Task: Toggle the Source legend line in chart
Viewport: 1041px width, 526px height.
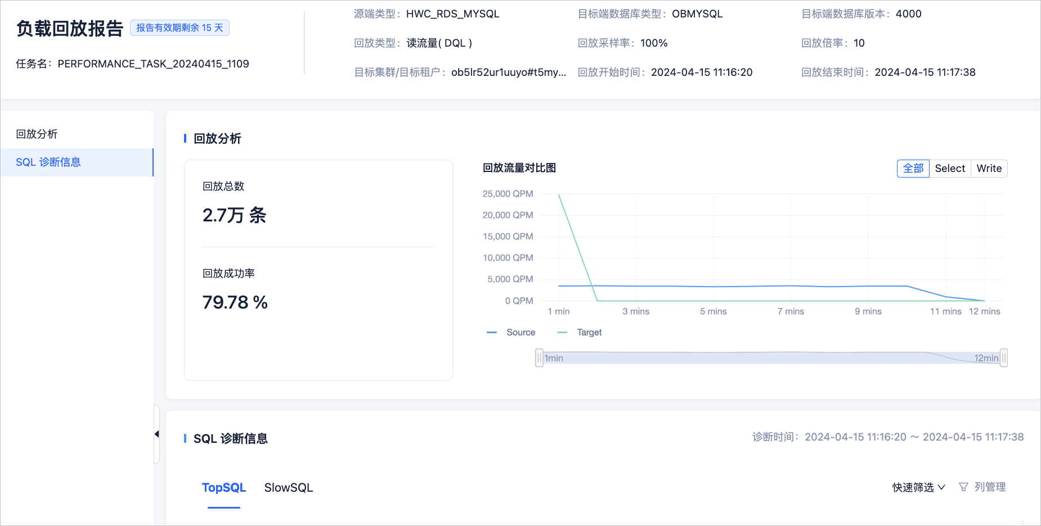Action: (511, 333)
